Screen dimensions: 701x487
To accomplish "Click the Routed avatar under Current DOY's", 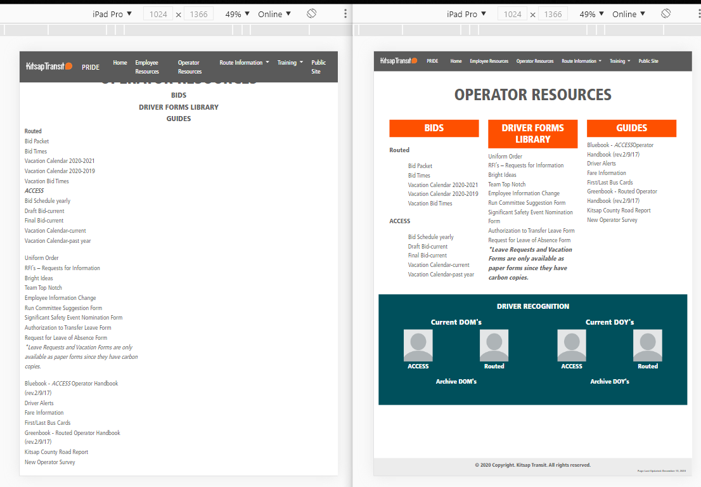I will 647,346.
